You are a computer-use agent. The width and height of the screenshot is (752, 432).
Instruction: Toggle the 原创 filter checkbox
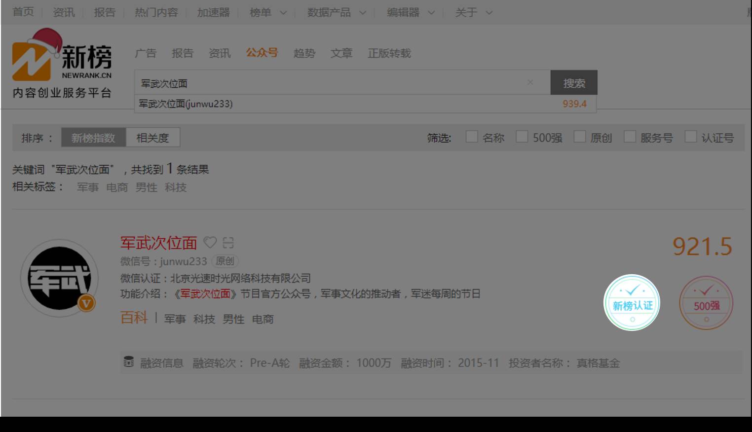(579, 137)
